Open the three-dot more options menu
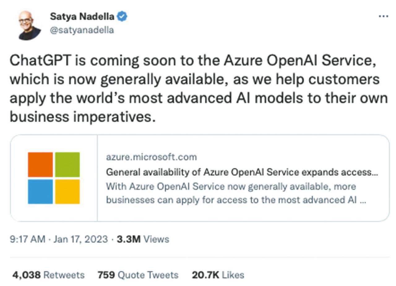 coord(383,16)
